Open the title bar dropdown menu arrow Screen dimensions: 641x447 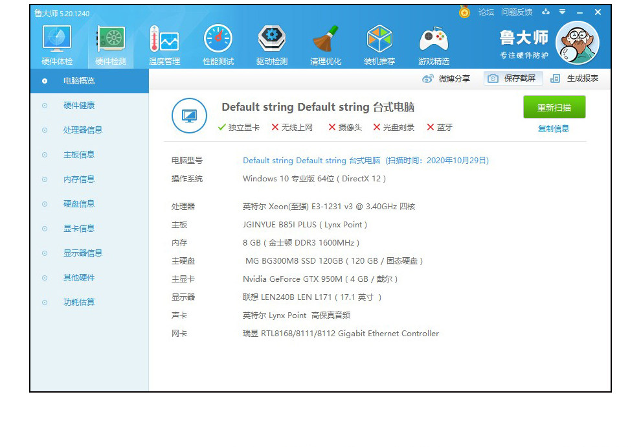563,12
